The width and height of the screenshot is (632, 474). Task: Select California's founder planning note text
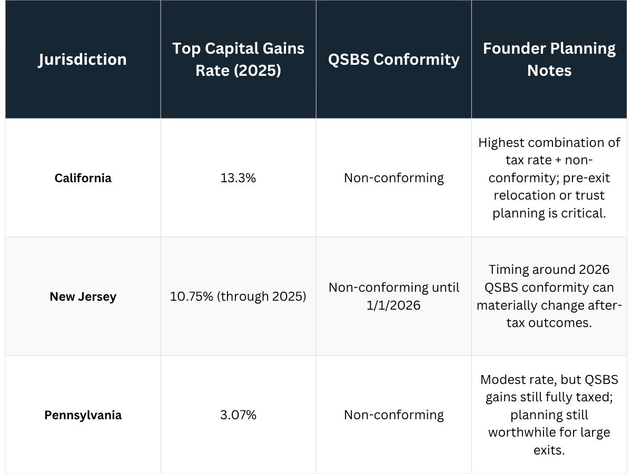[549, 178]
